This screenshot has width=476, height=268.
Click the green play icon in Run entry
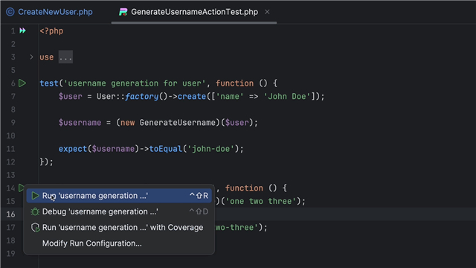coord(35,196)
